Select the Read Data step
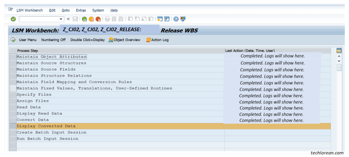Image resolution: width=349 pixels, height=157 pixels. 120,107
